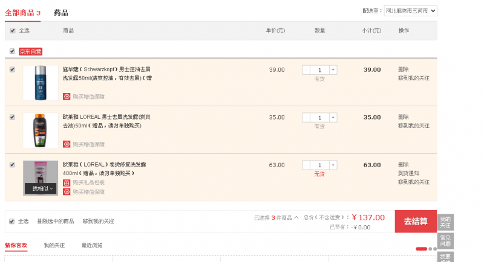Click quantity field of 35.00 LOREAL shampoo
484x262 pixels.
[x=319, y=117]
